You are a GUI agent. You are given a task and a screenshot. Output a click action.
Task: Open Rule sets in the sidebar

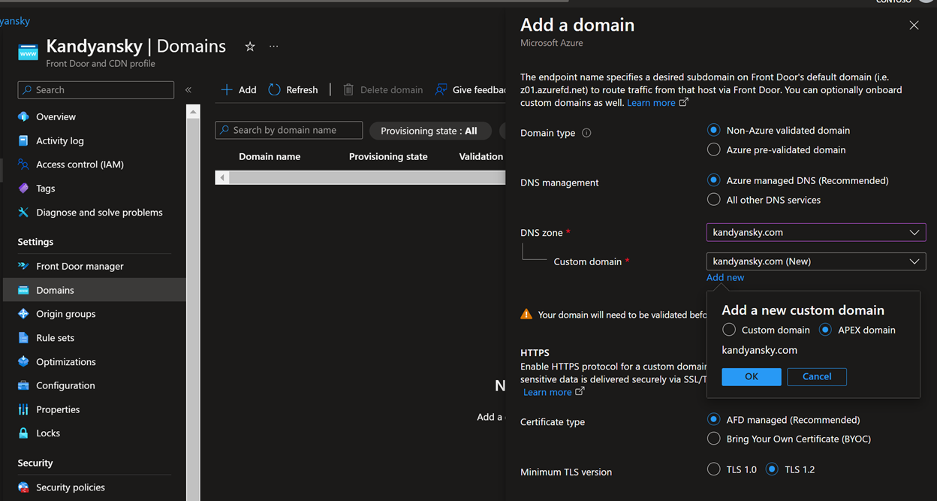pos(56,338)
